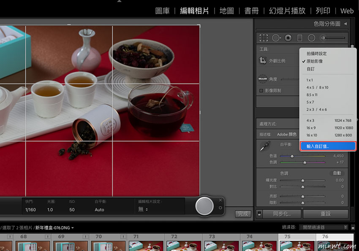Toggle the filter switch right of 關閉過濾器
The width and height of the screenshot is (359, 251).
(353, 227)
